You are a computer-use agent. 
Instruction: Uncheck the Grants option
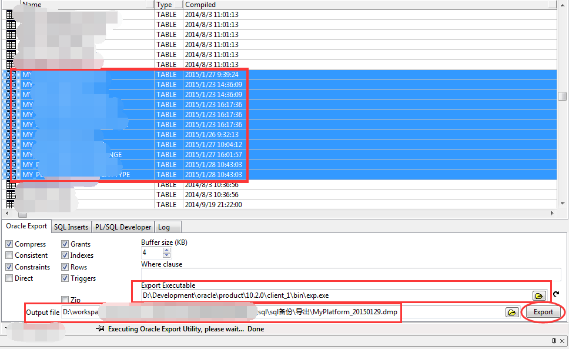[x=65, y=244]
